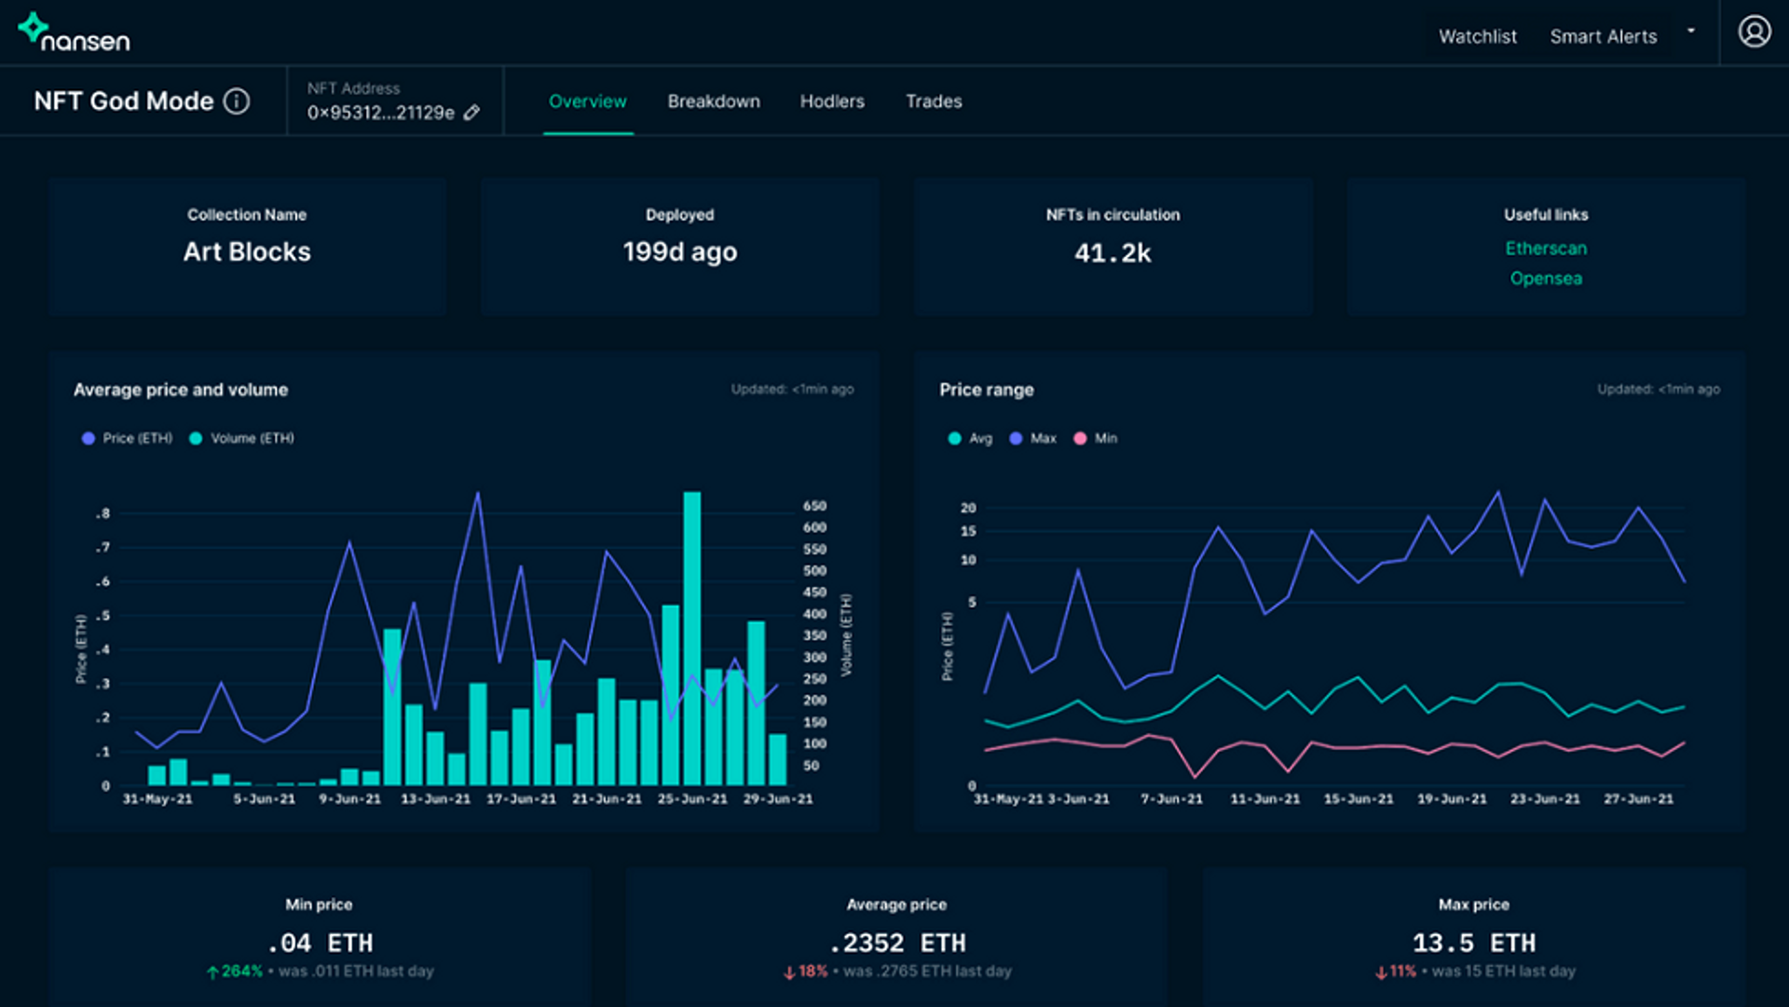This screenshot has height=1007, width=1789.
Task: Edit the NFT Address with the pencil icon
Action: [471, 113]
